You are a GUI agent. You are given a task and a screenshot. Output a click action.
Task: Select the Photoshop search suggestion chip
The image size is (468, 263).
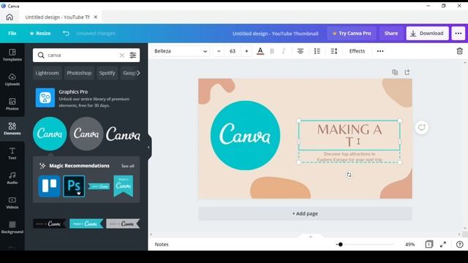[79, 73]
